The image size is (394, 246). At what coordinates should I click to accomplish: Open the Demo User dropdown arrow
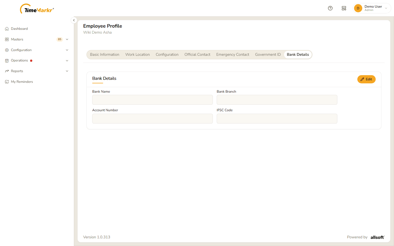click(x=386, y=8)
